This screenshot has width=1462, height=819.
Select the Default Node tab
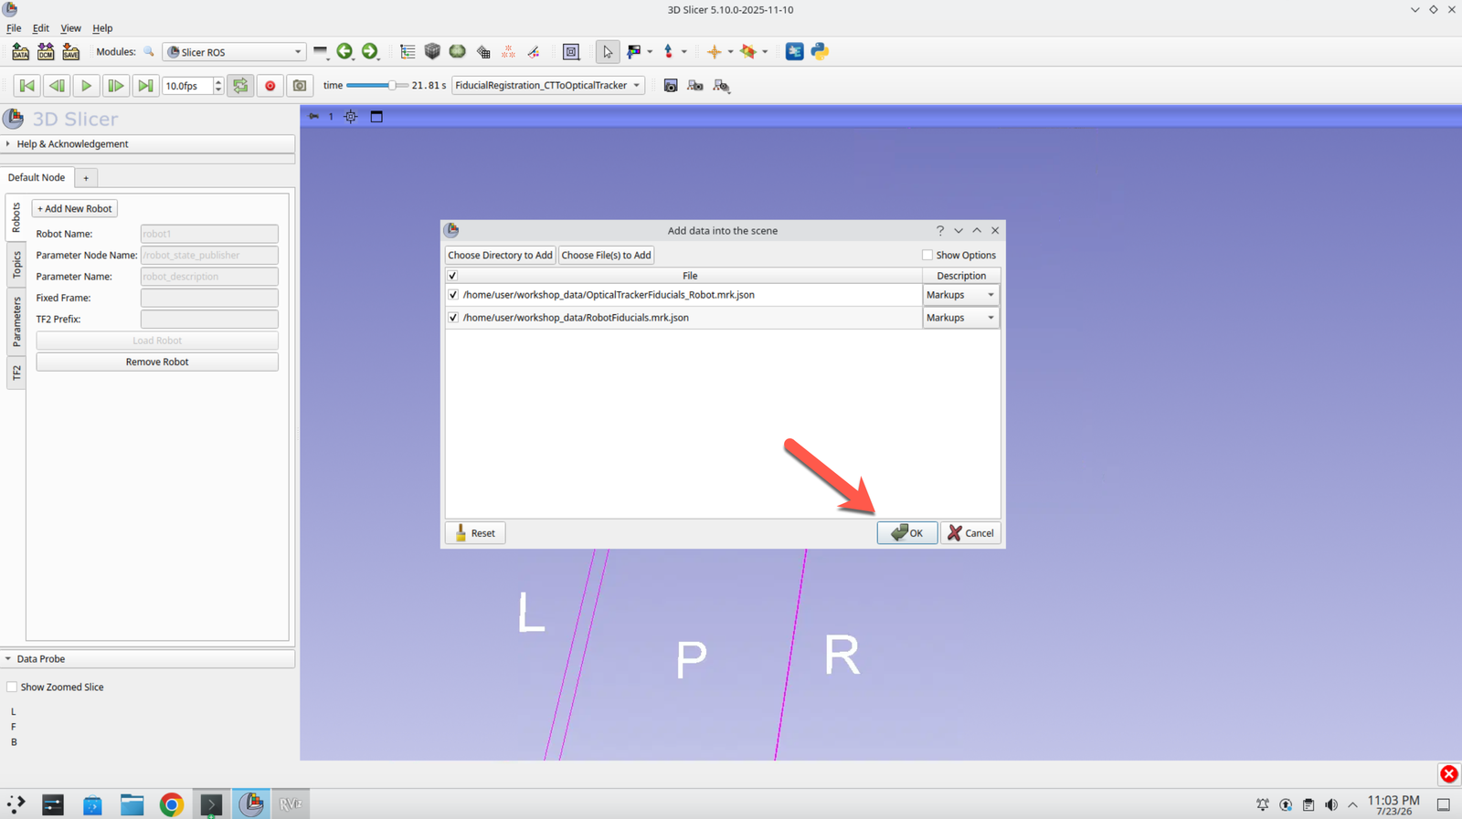point(37,178)
